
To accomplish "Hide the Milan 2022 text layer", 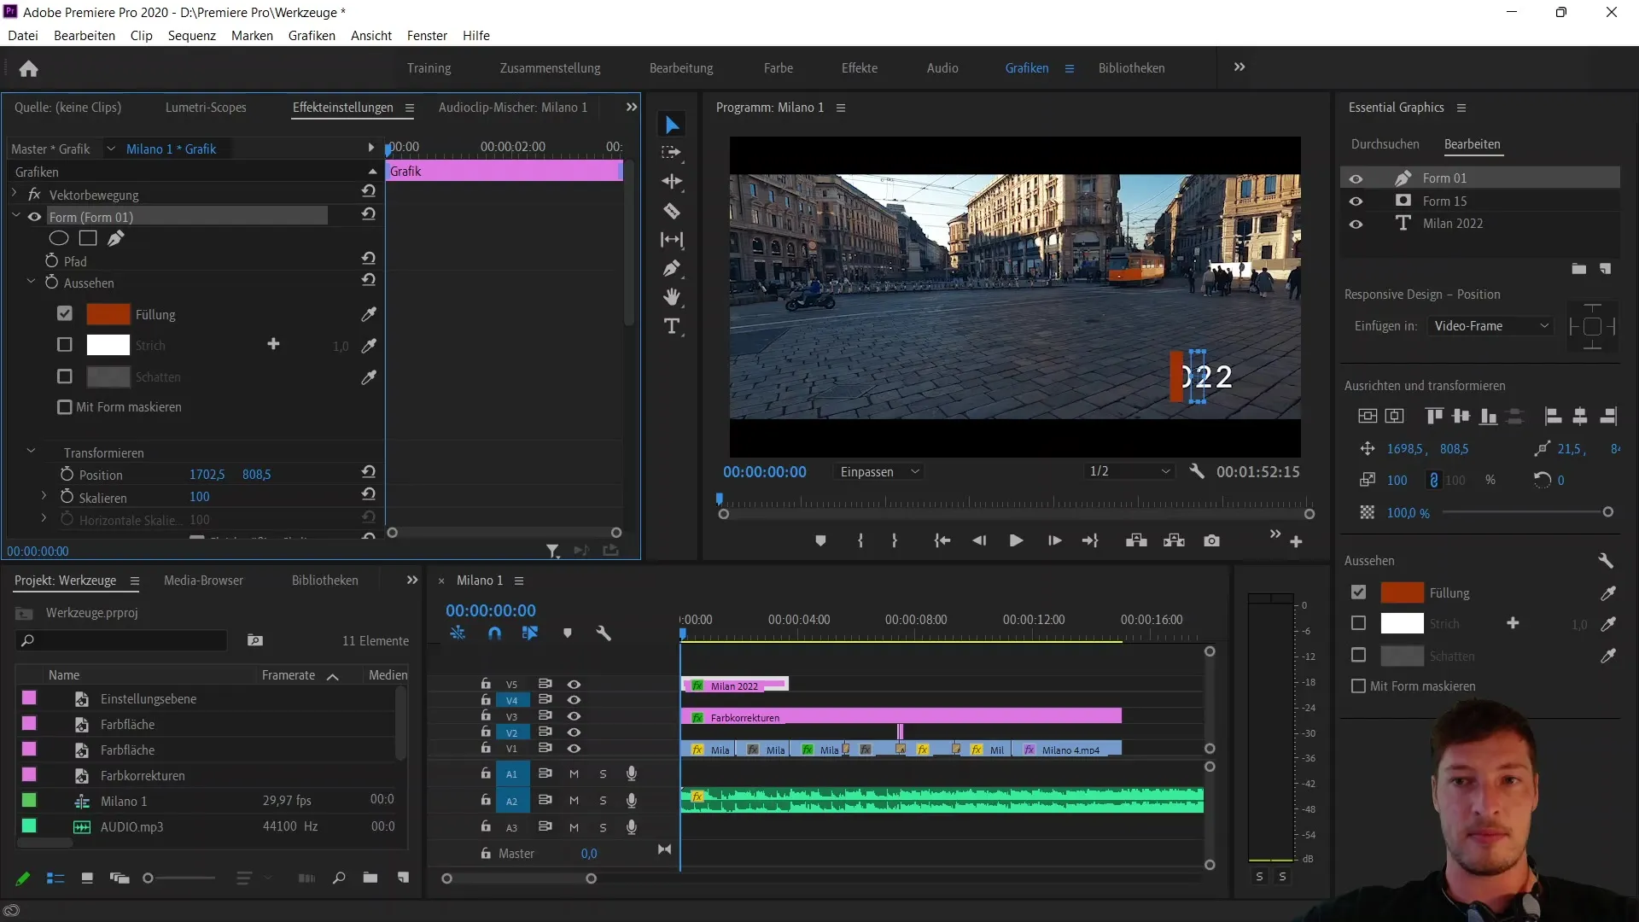I will 1356,224.
